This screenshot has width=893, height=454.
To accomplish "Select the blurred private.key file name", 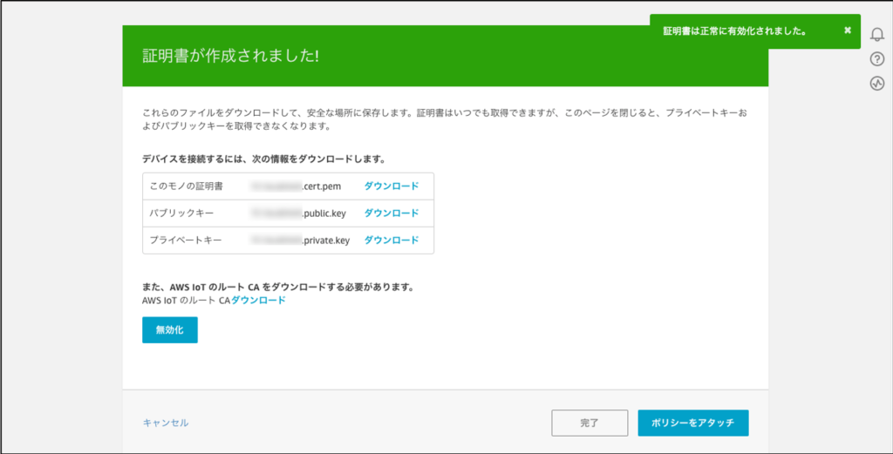I will 301,240.
